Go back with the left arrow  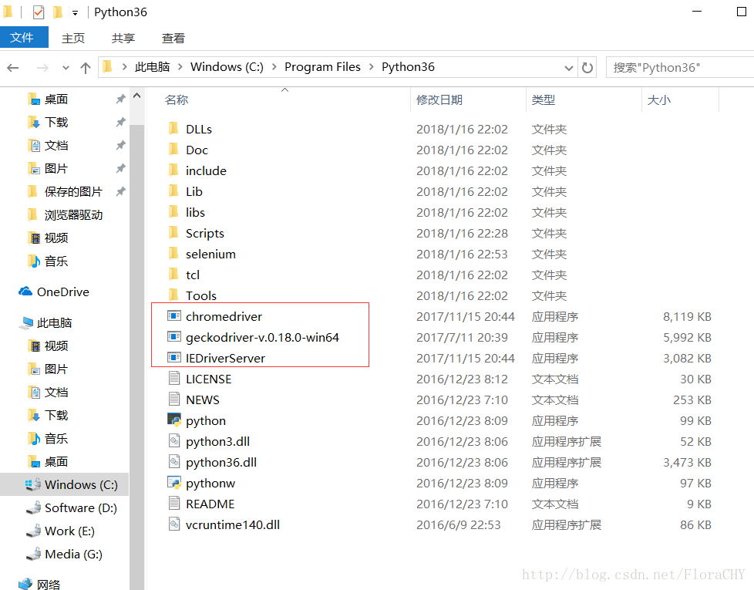(13, 68)
